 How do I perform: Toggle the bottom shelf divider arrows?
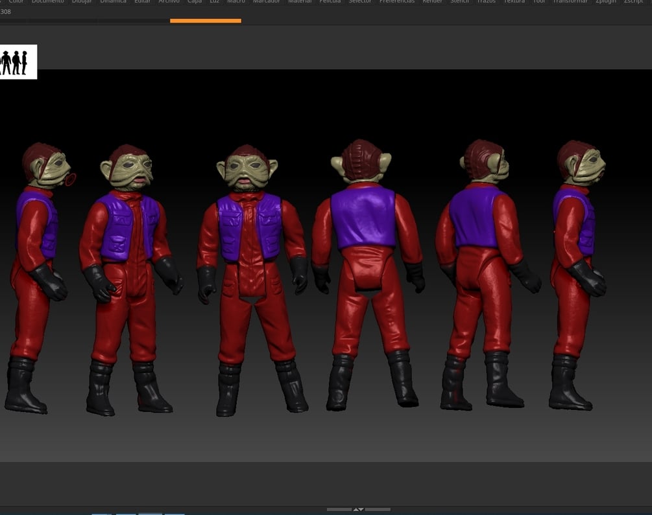[x=358, y=509]
